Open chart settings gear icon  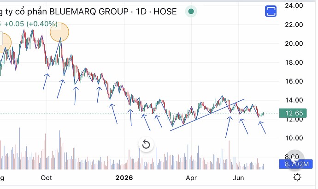(x=297, y=177)
